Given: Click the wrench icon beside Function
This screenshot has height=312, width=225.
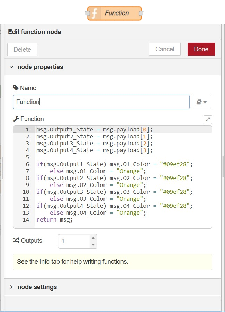Looking at the screenshot, I should (x=16, y=119).
